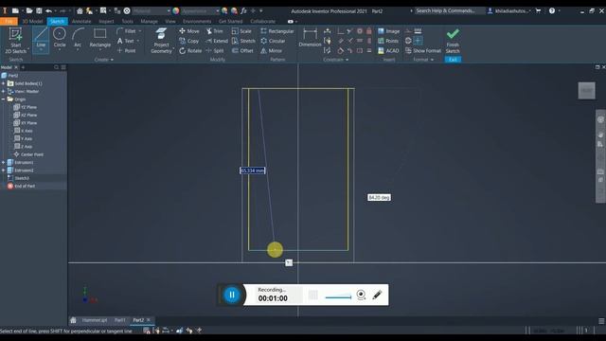Close the Part2 document tab
Screen dimensions: 606x341
149,320
